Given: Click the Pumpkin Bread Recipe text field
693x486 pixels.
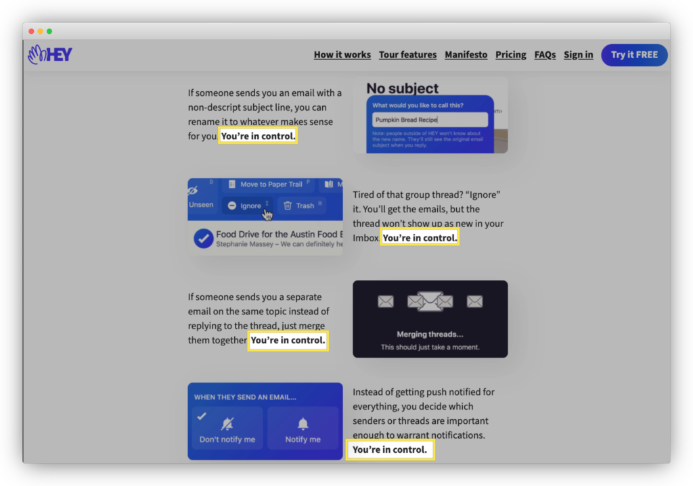Looking at the screenshot, I should [430, 120].
